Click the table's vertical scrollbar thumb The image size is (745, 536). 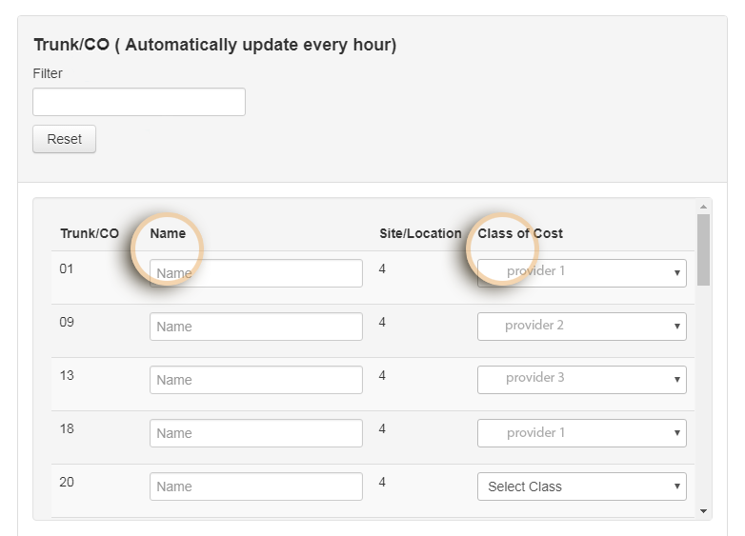click(x=704, y=249)
